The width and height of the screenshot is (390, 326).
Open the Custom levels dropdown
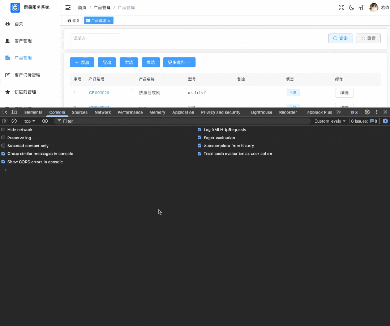pos(330,121)
